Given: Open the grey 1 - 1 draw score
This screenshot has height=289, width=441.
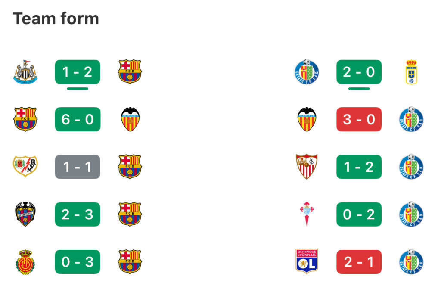Looking at the screenshot, I should [x=78, y=167].
